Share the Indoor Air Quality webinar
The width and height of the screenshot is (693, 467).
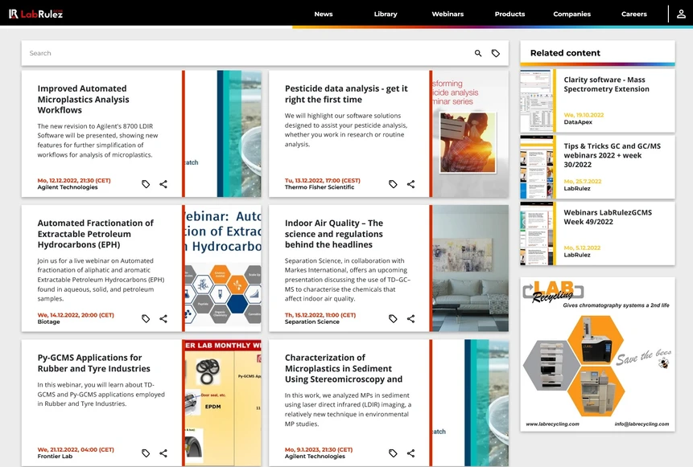tap(411, 318)
